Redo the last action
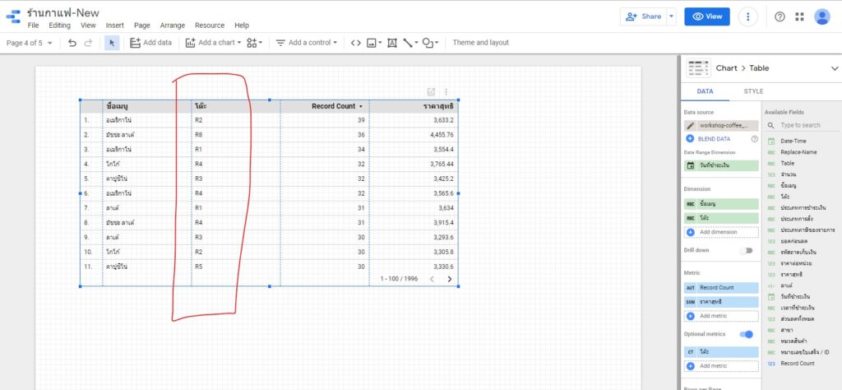842x390 pixels. coord(88,43)
